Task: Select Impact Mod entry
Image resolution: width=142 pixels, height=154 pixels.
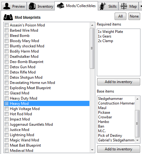Action: pyautogui.click(x=47, y=119)
